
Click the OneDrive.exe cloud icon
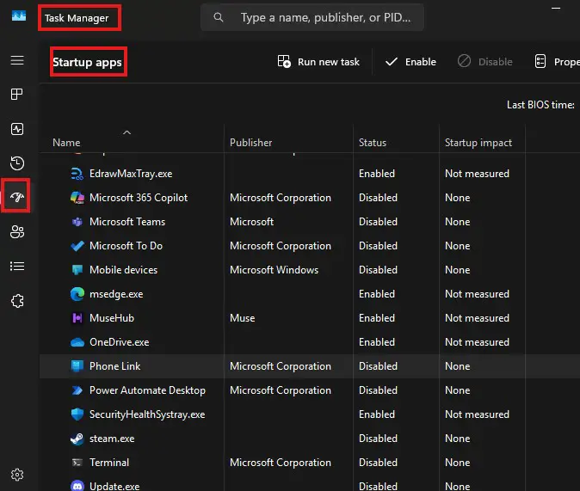tap(77, 342)
